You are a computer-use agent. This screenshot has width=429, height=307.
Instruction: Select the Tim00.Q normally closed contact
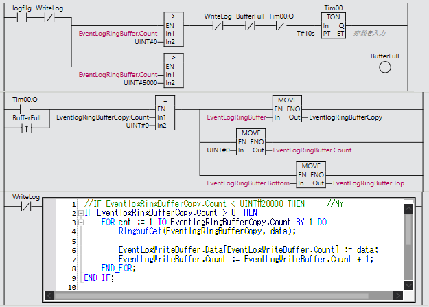[280, 28]
